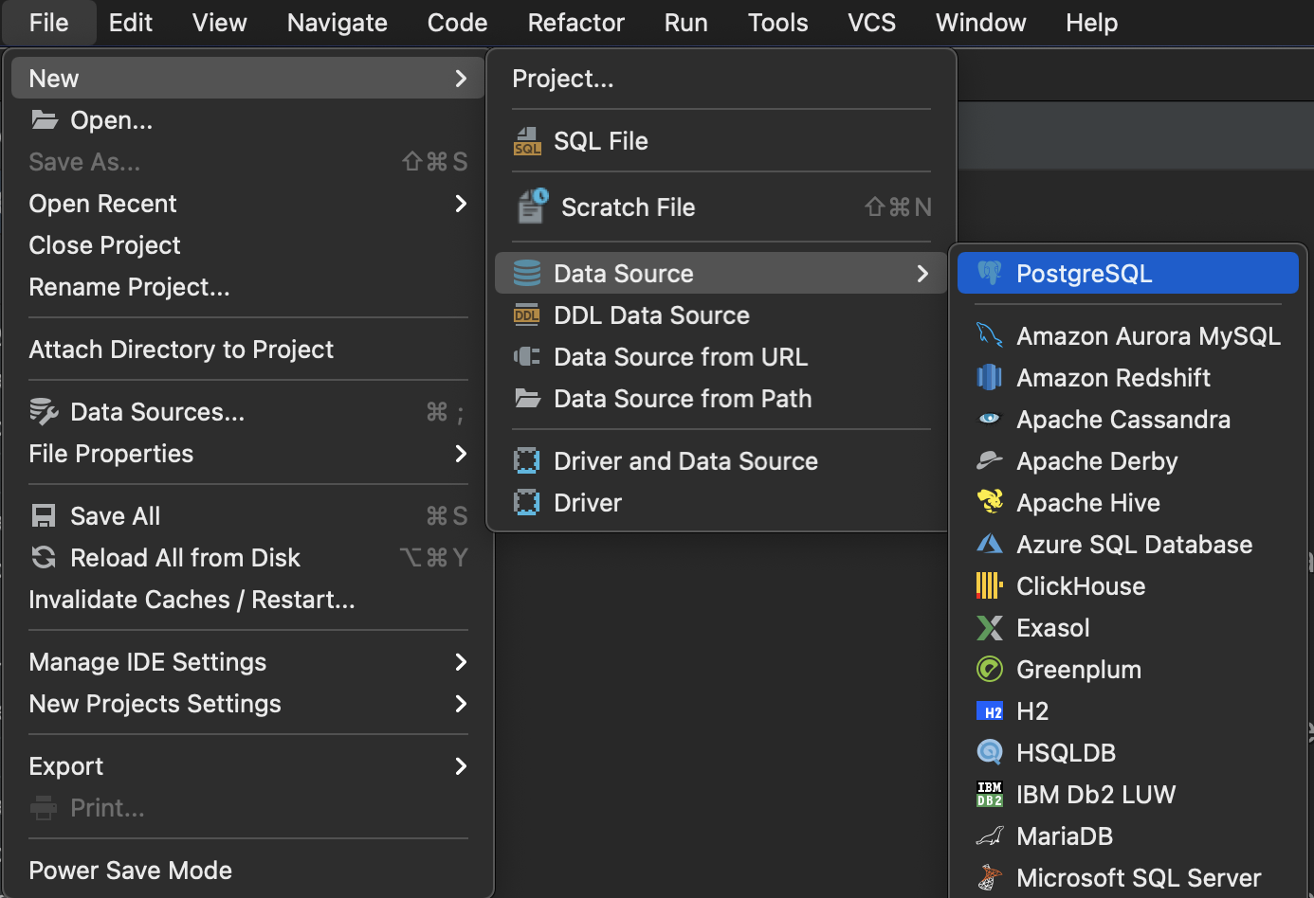Click the Exasol X icon

tap(989, 627)
